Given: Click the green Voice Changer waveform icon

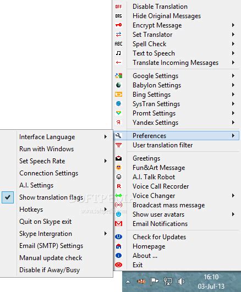Looking at the screenshot, I should click(118, 195).
